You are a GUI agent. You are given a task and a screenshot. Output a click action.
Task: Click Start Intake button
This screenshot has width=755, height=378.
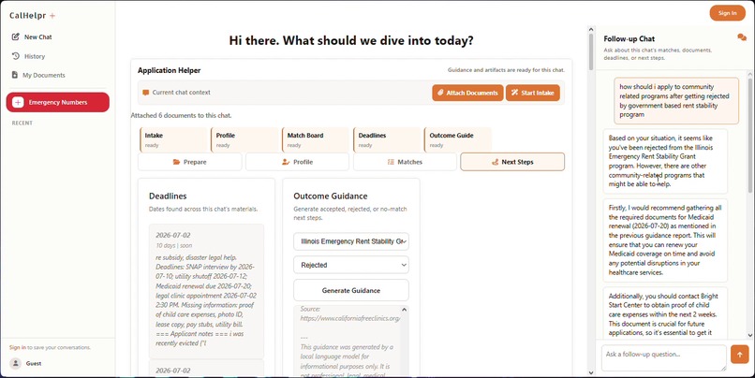[533, 93]
